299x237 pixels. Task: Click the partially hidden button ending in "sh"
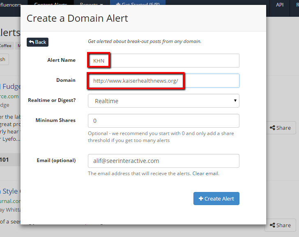pyautogui.click(x=4, y=59)
